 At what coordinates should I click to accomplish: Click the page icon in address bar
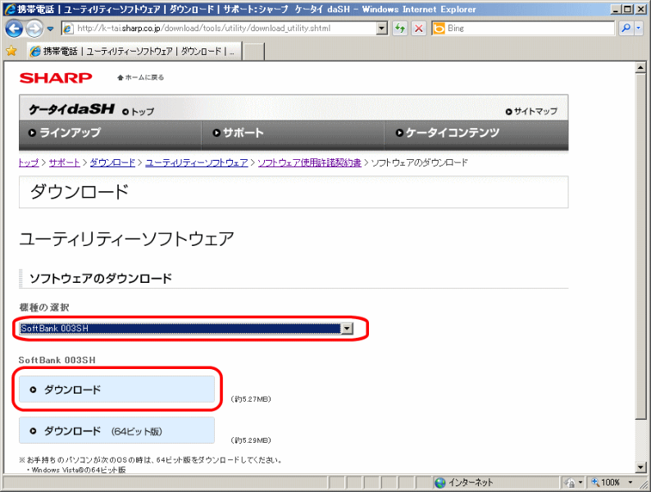(67, 28)
